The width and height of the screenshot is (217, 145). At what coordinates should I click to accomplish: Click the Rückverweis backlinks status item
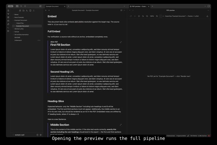171,136
